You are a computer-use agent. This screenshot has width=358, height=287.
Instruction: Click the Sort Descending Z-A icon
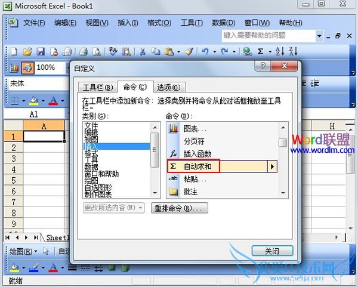tap(293, 51)
